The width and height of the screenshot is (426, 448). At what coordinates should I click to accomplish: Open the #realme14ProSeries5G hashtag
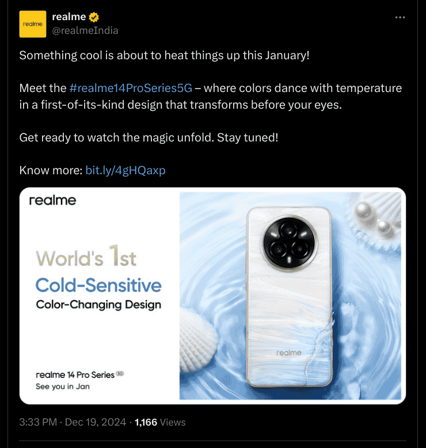pos(131,89)
